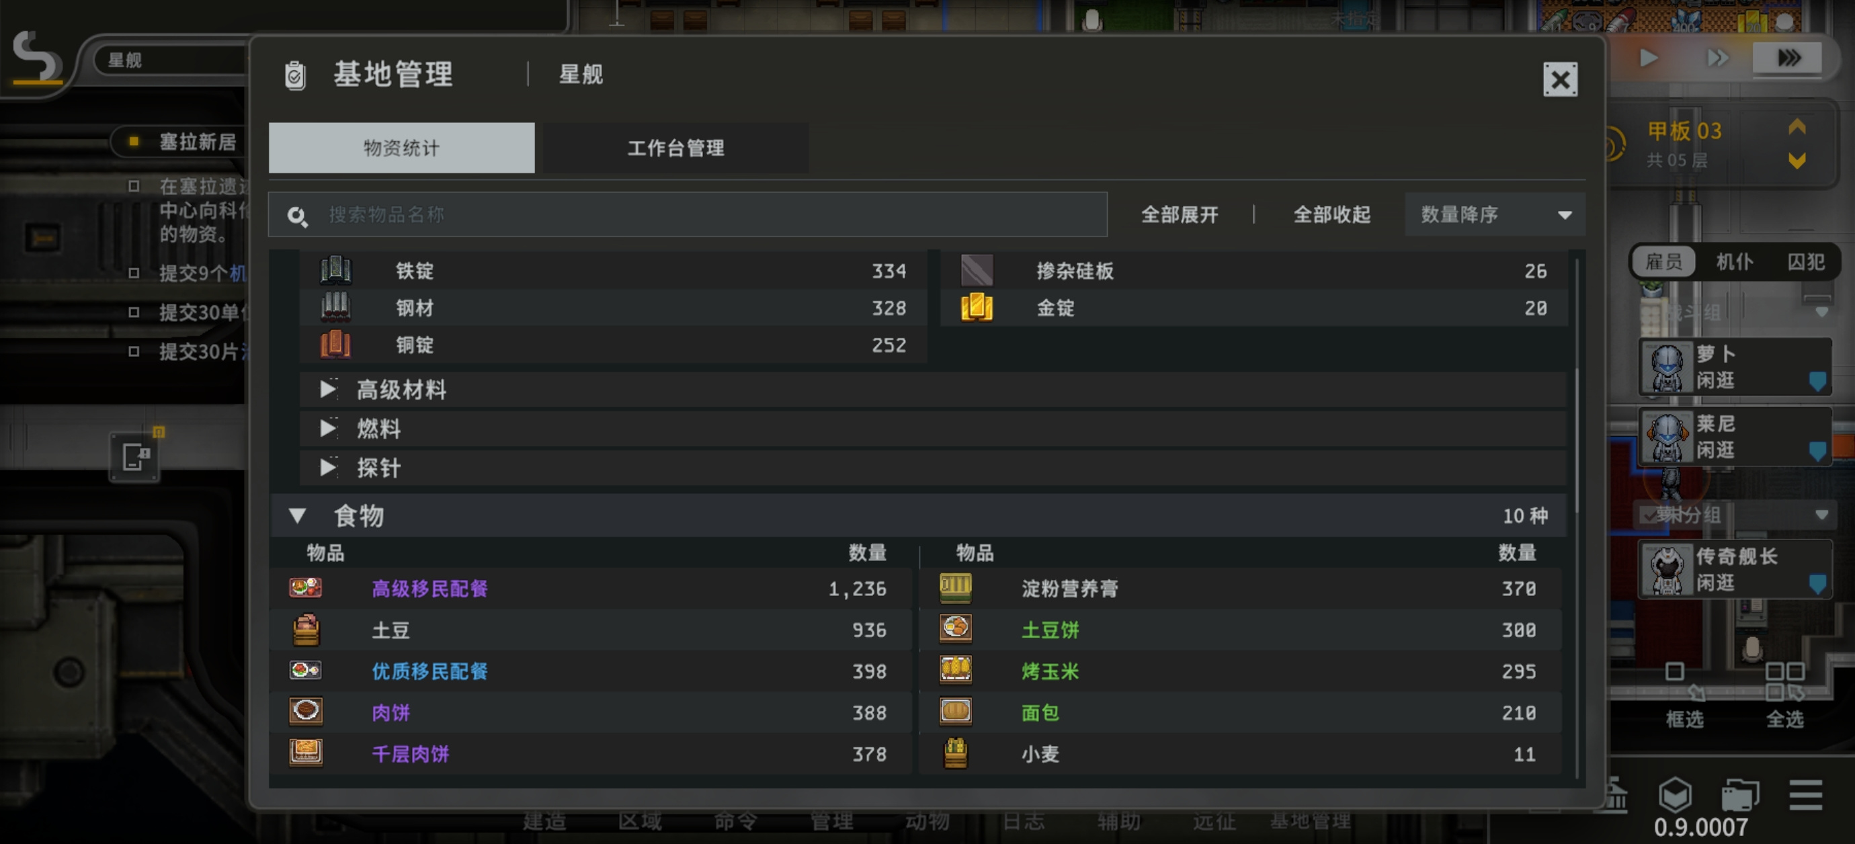Click the bread (面包) food icon
The width and height of the screenshot is (1855, 844).
pos(956,712)
